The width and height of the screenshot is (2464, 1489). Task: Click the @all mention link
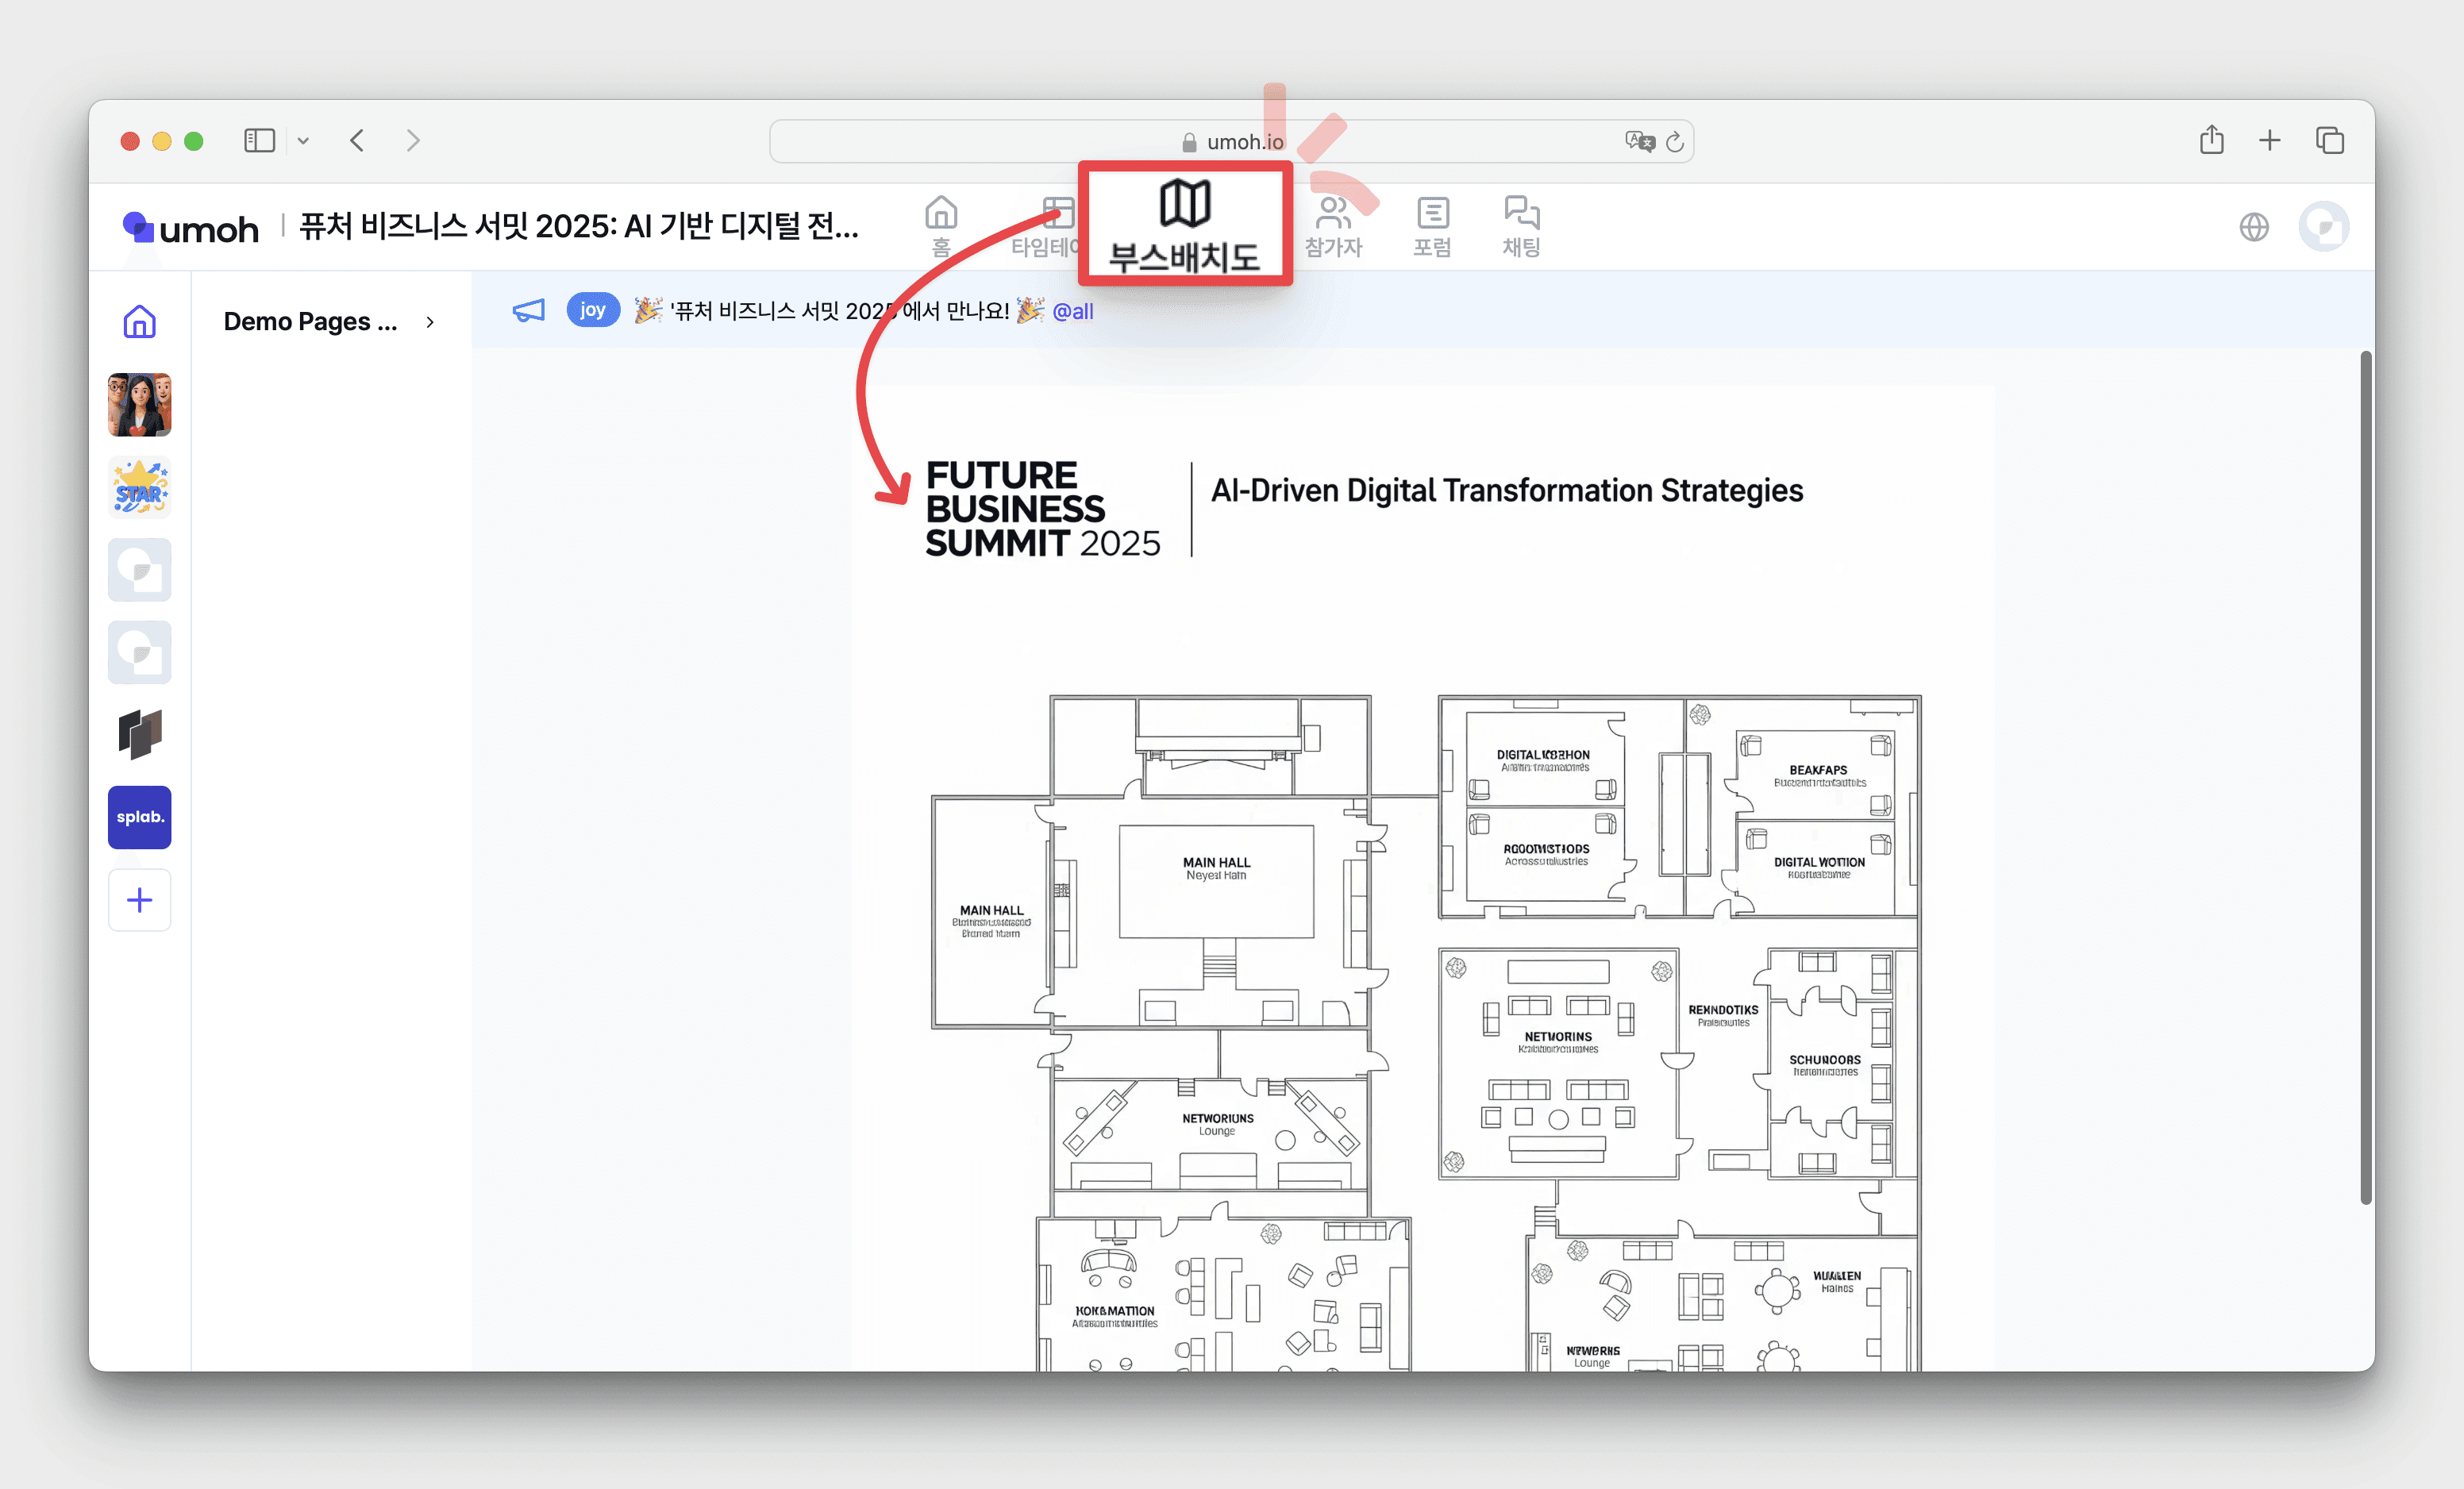[1072, 312]
